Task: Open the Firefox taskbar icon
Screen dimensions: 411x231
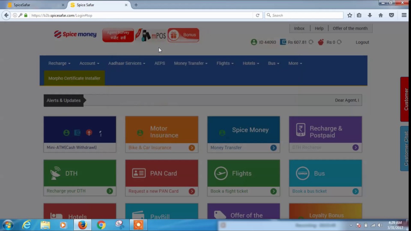Action: [x=83, y=225]
